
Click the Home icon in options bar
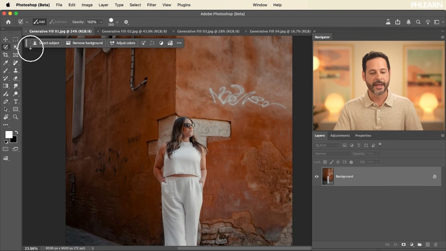(x=8, y=22)
